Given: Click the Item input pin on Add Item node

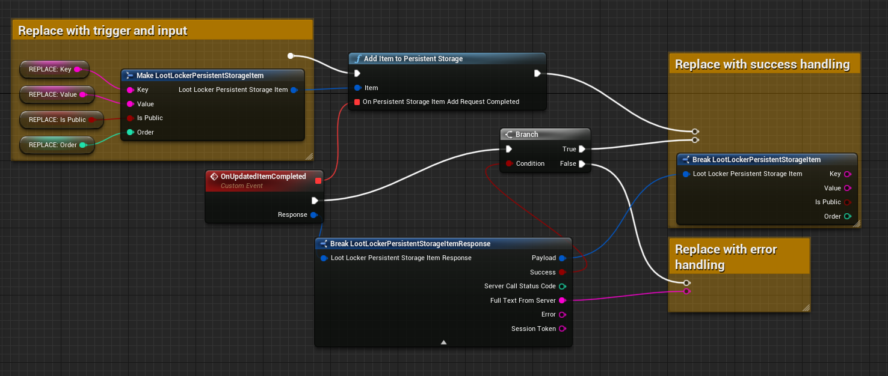Looking at the screenshot, I should click(357, 88).
